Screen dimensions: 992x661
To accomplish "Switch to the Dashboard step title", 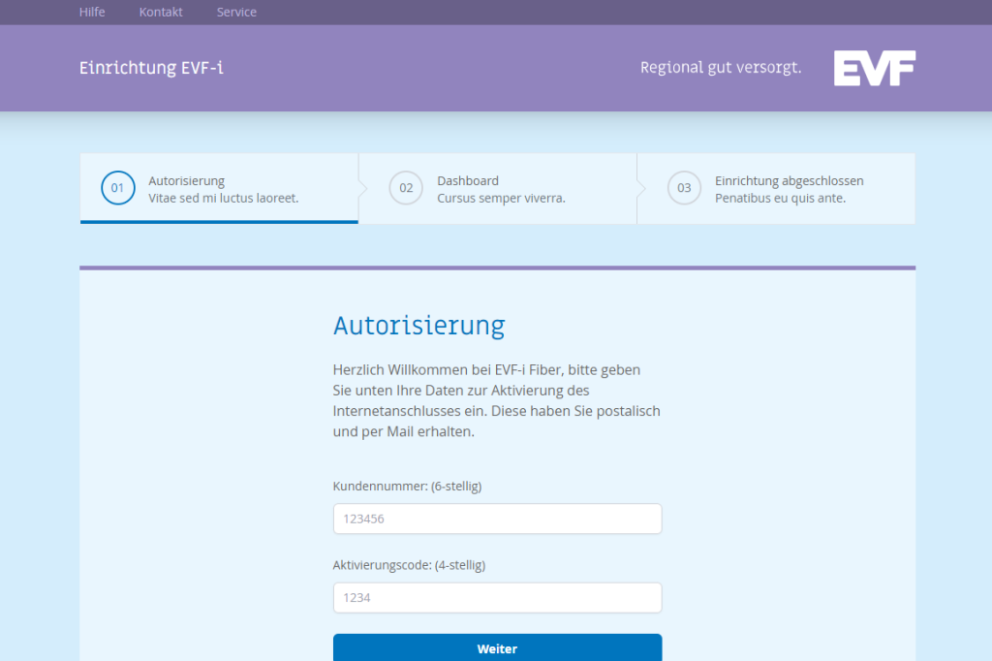I will pos(468,181).
